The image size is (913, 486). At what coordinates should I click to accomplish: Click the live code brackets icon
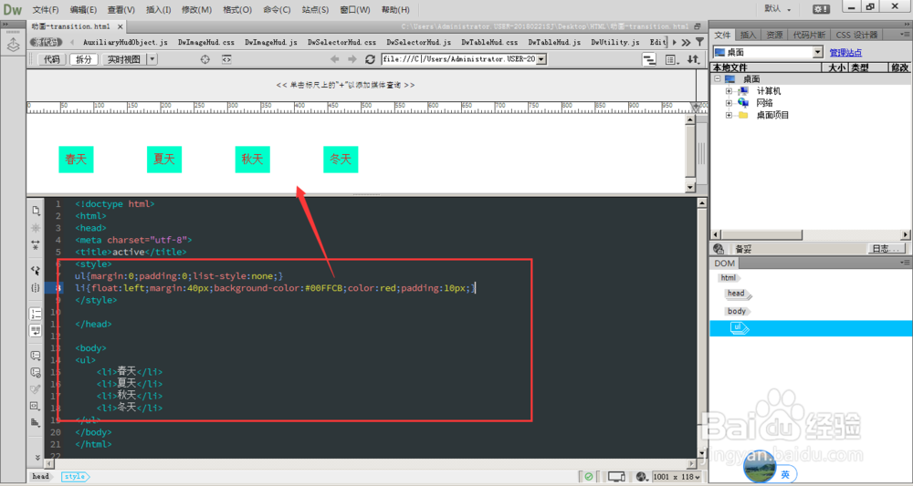227,59
